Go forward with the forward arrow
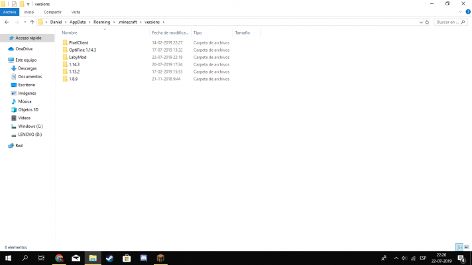Viewport: 472px width, 265px height. 17,22
